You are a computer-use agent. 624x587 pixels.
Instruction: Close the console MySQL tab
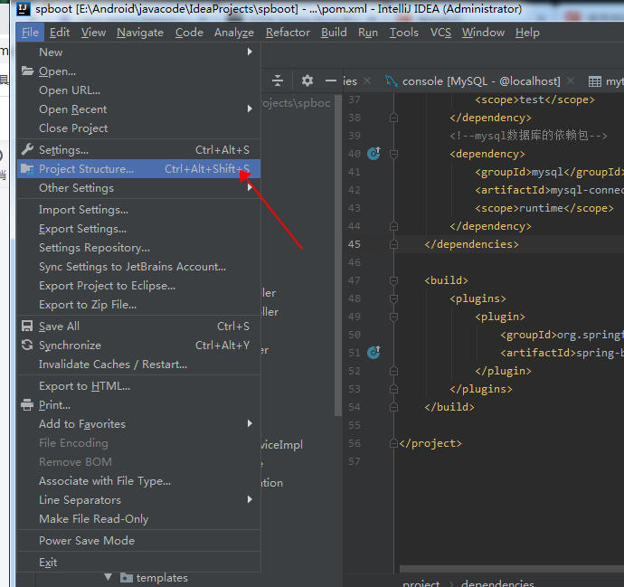pos(571,80)
